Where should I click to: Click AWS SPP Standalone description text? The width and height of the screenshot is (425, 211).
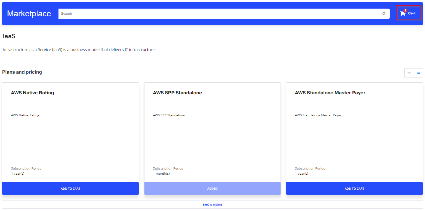coord(169,115)
